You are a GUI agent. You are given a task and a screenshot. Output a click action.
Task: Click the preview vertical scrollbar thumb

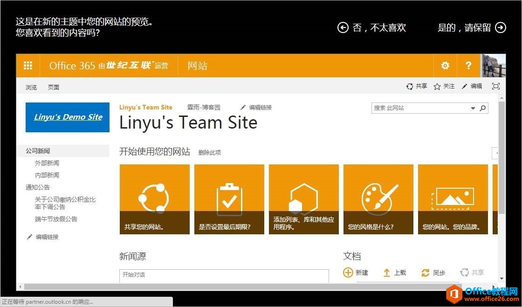pos(501,158)
